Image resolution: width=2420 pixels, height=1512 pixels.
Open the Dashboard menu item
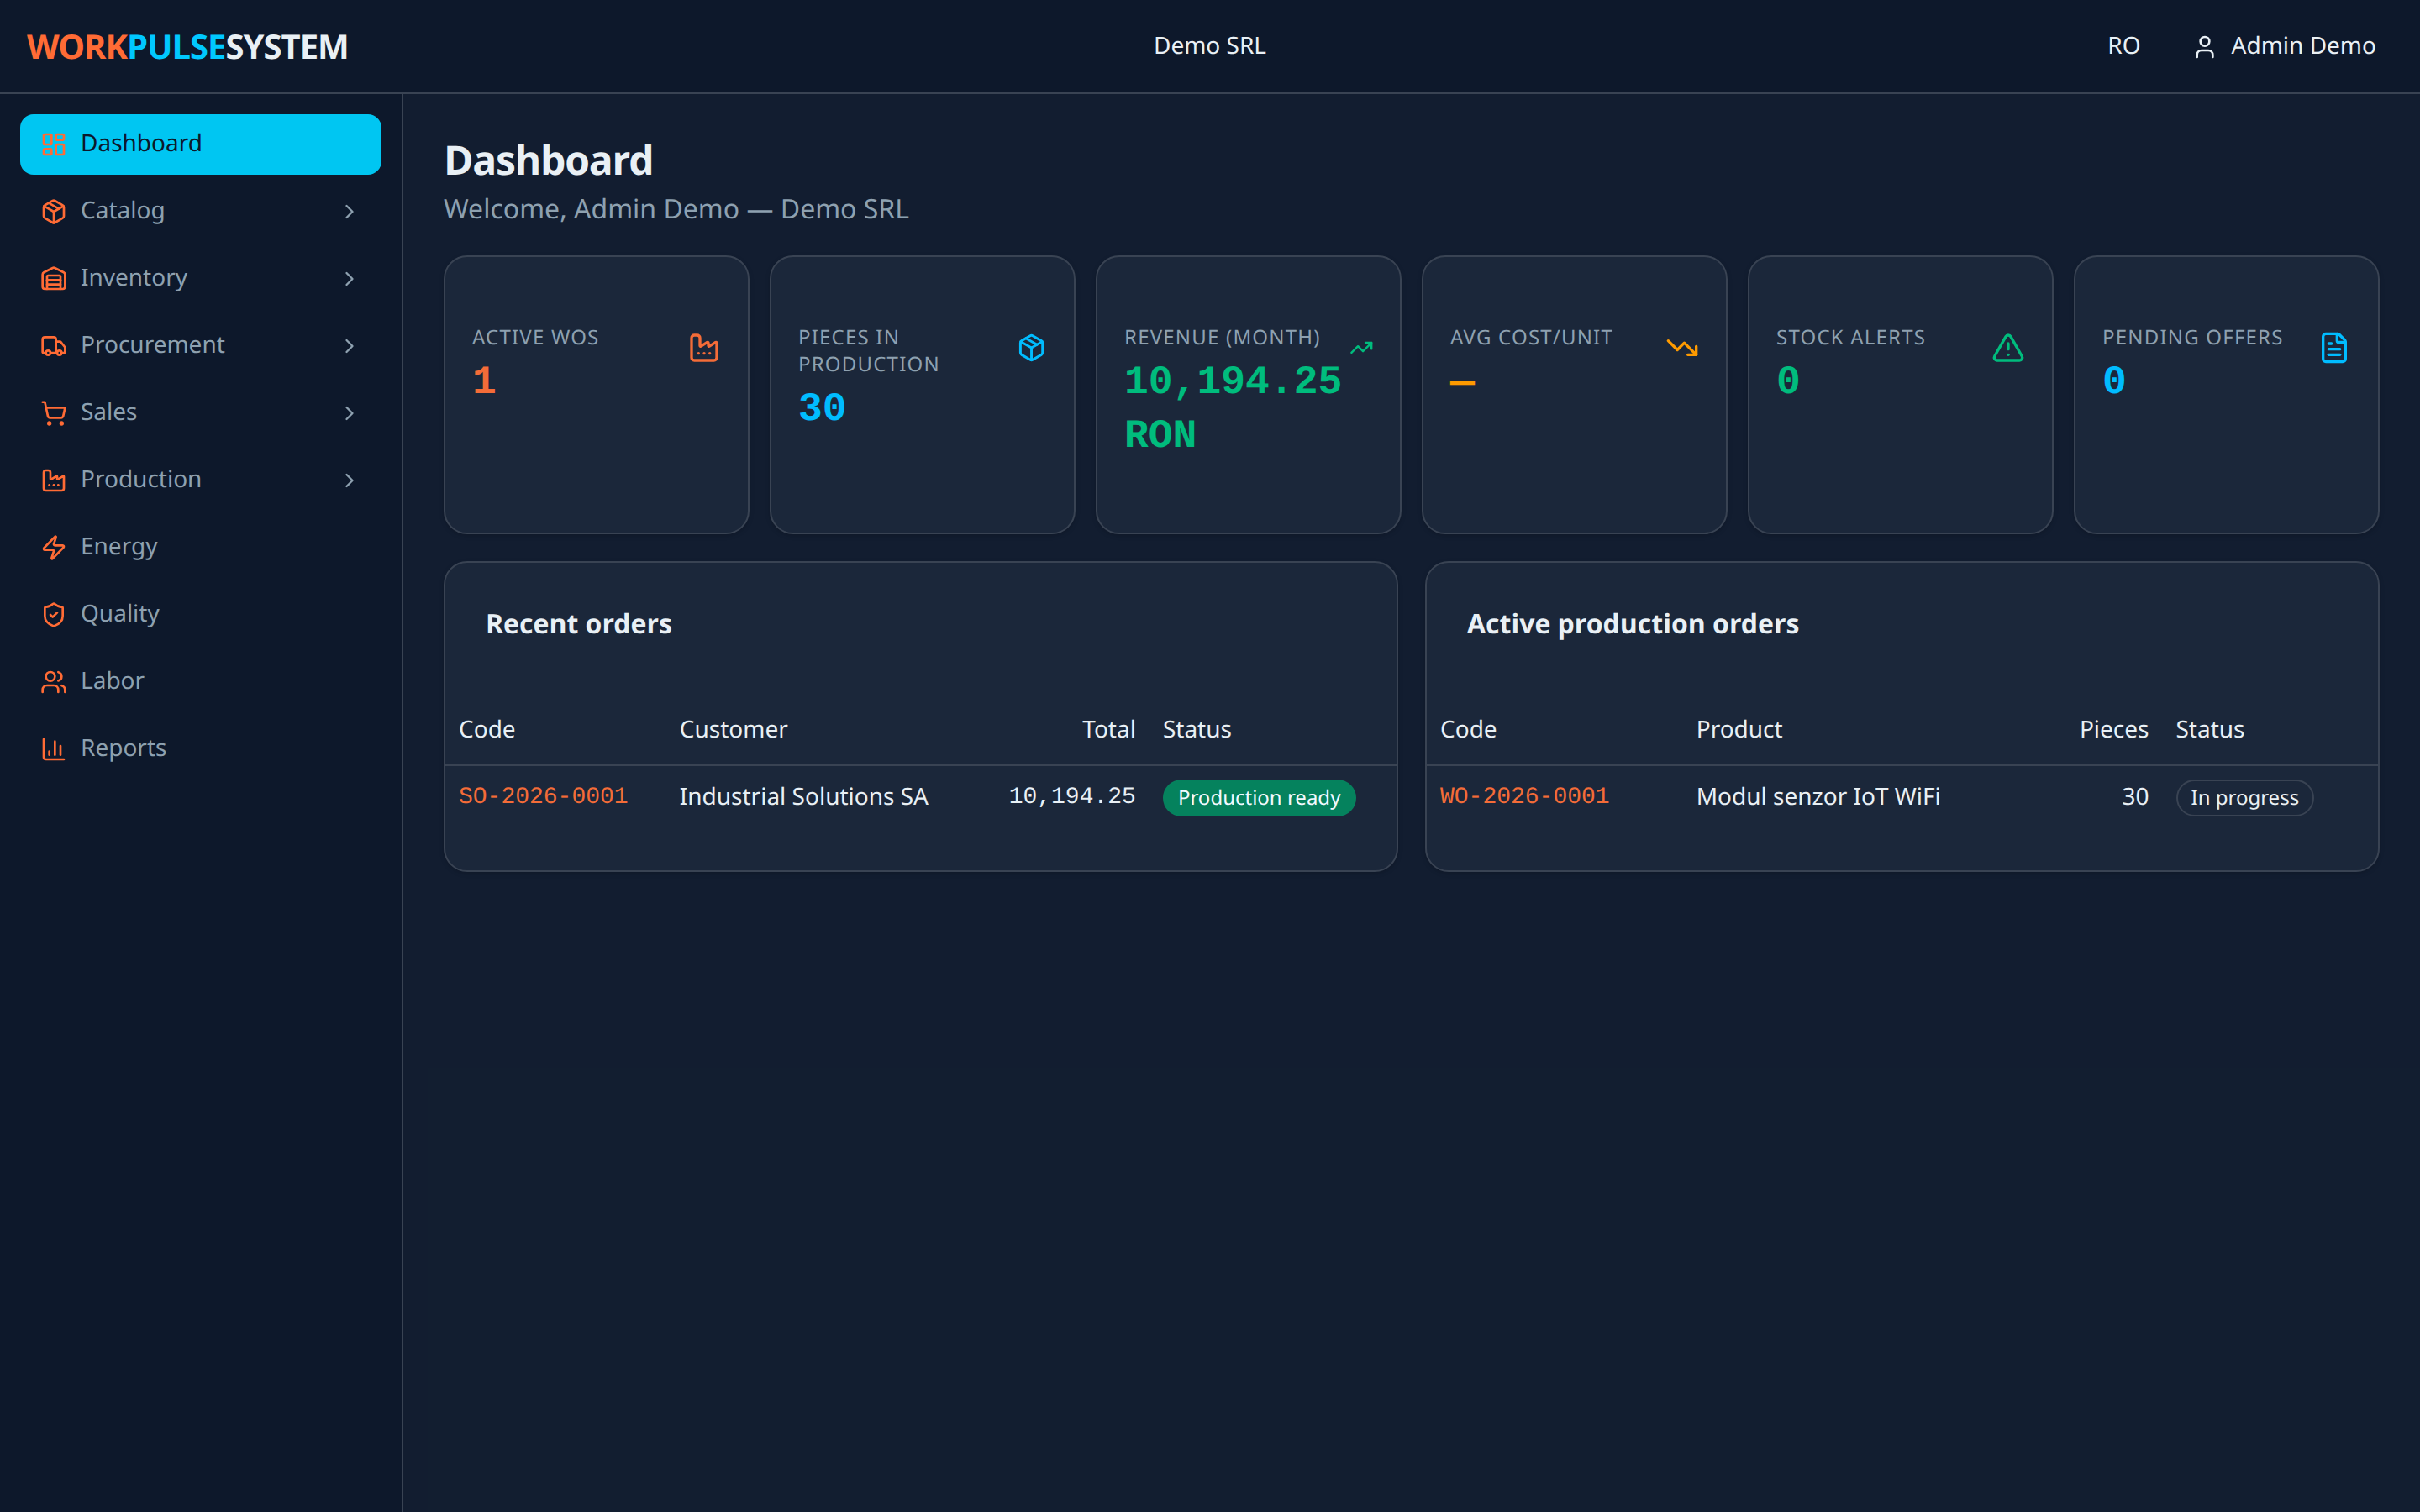(201, 144)
